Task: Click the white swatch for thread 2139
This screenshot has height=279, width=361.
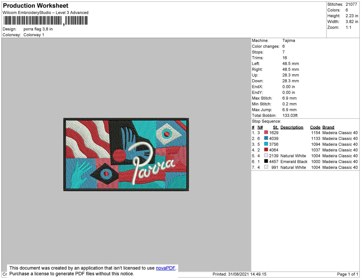Action: 266,155
